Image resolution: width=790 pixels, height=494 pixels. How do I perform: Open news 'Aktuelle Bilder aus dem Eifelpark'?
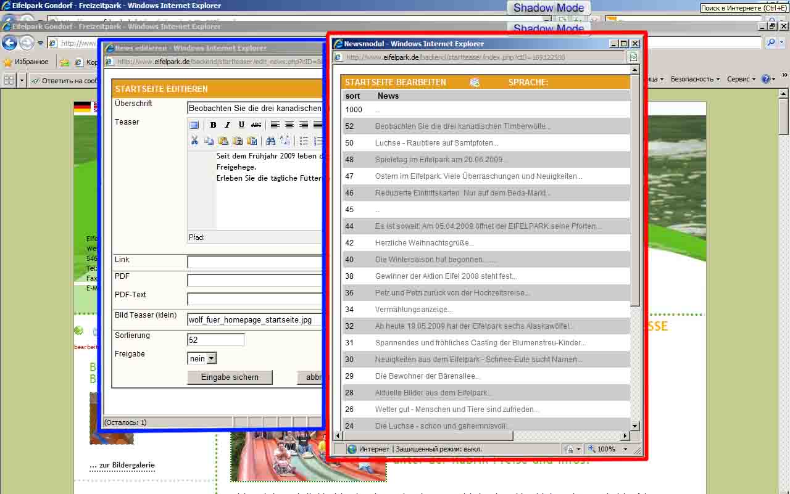(x=433, y=392)
